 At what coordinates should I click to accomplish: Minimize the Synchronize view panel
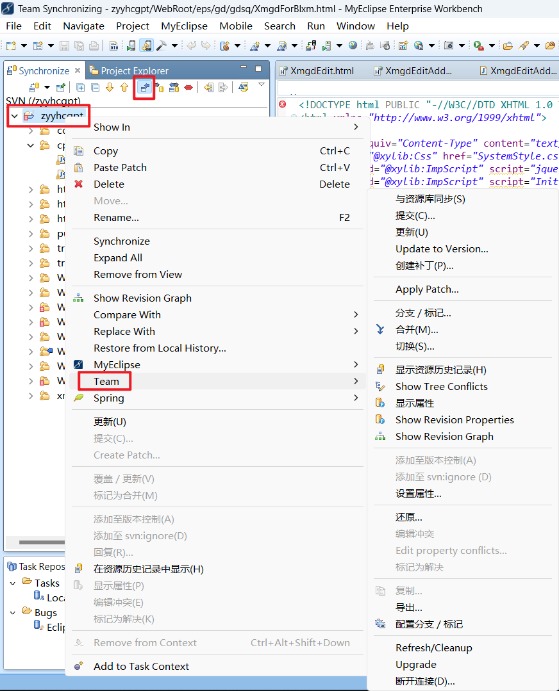(x=244, y=67)
